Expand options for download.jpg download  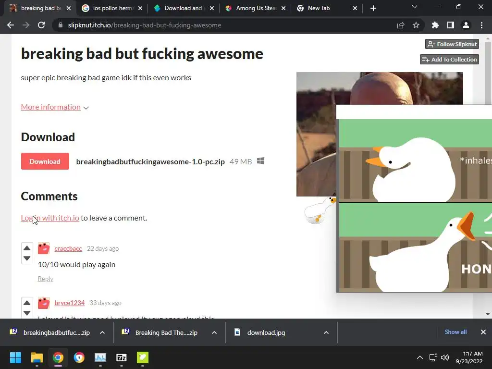[x=326, y=332]
